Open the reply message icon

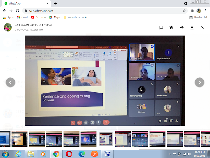[161, 28]
